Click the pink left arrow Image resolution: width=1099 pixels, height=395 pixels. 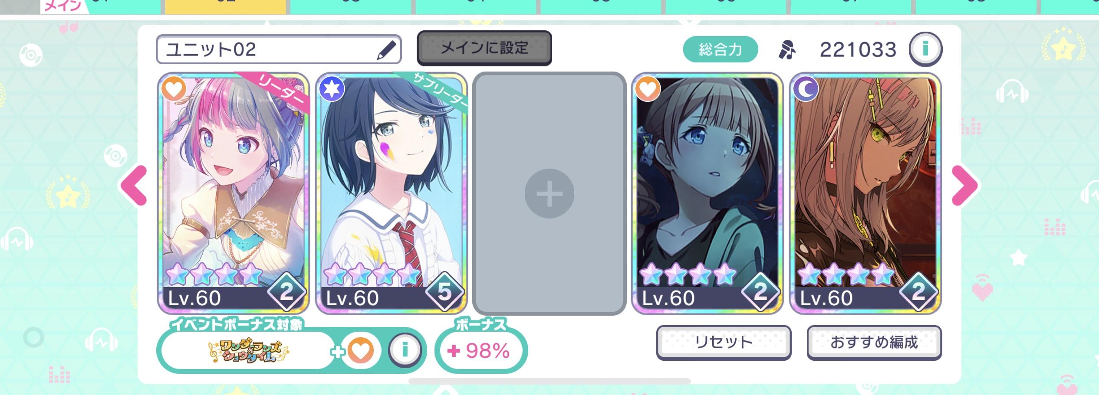click(x=134, y=186)
